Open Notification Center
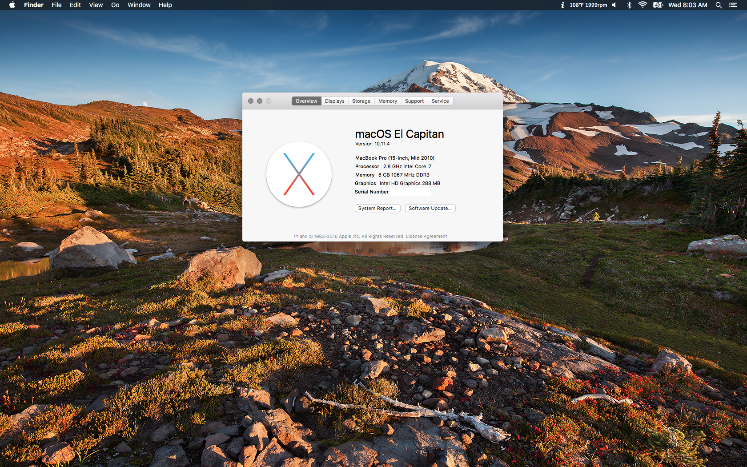Viewport: 747px width, 467px height. point(733,5)
